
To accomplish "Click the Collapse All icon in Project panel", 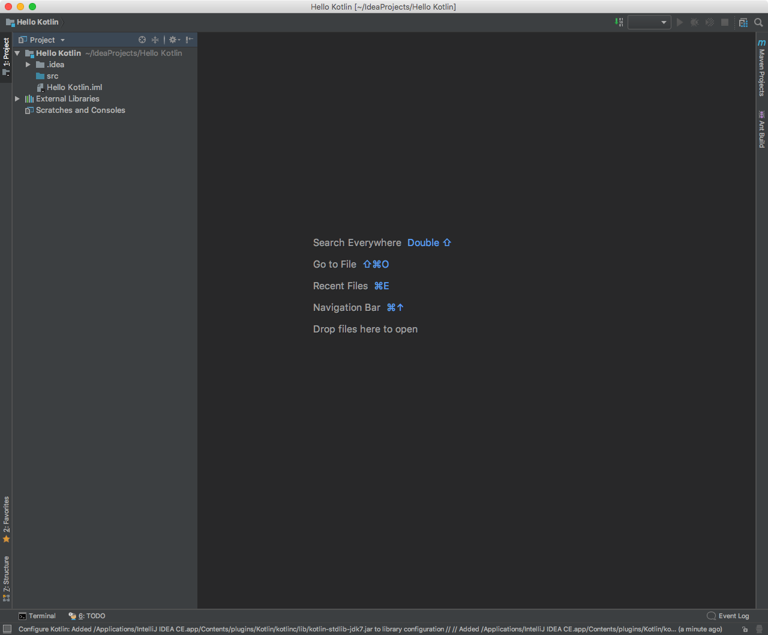I will (x=155, y=40).
